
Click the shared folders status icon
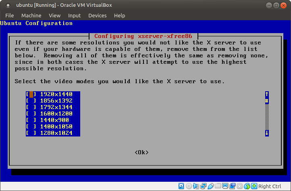tap(218, 186)
